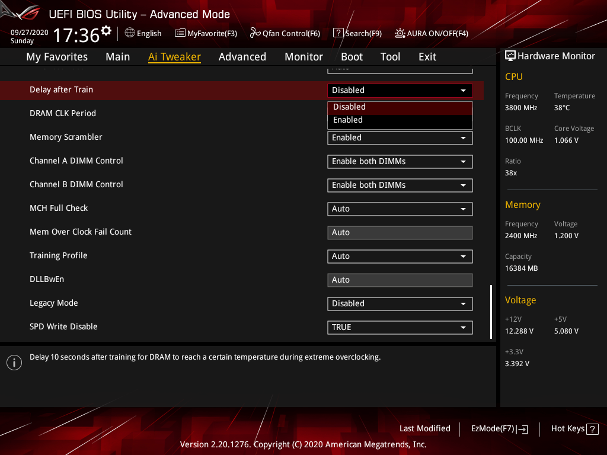Click CPU temperature value 38°C
Image resolution: width=607 pixels, height=455 pixels.
[x=562, y=108]
